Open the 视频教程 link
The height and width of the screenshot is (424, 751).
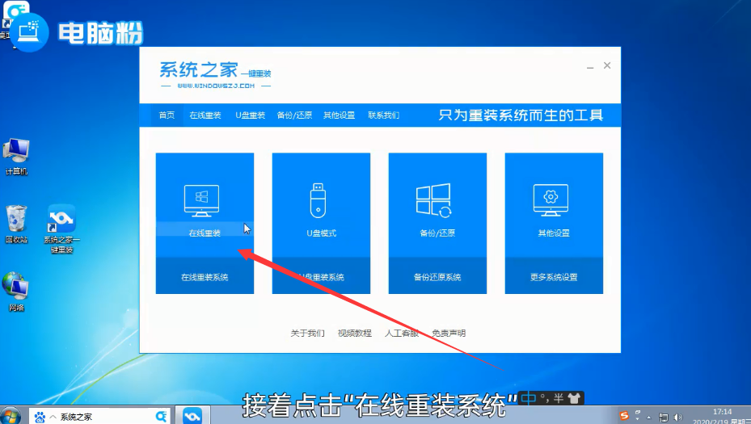pyautogui.click(x=354, y=333)
